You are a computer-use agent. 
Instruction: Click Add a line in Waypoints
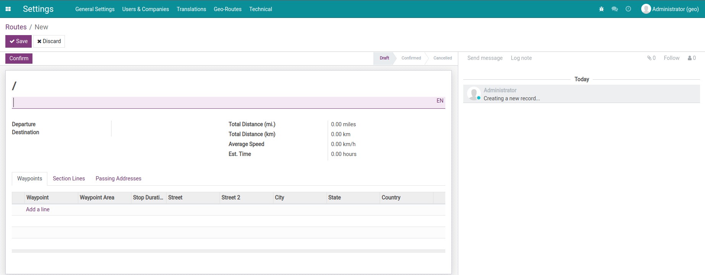pos(38,209)
